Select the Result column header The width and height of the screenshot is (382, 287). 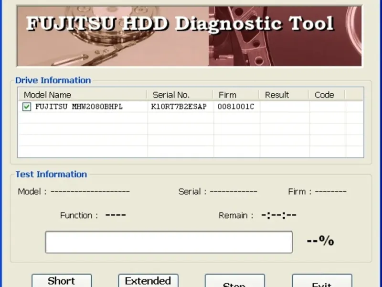coord(284,95)
